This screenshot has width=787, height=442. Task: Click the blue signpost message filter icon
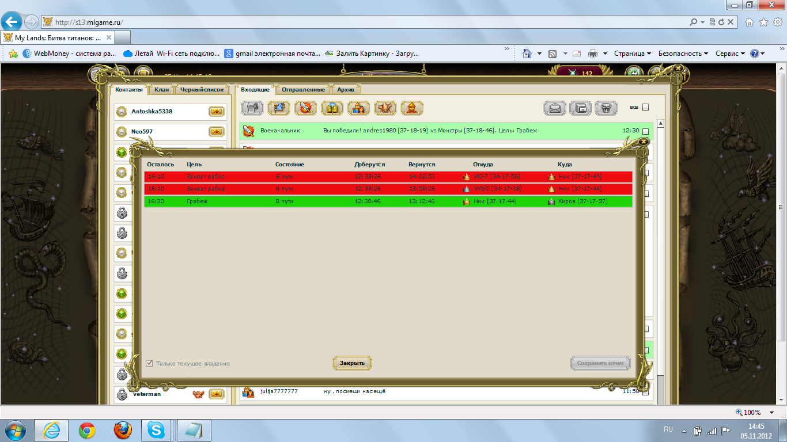279,108
